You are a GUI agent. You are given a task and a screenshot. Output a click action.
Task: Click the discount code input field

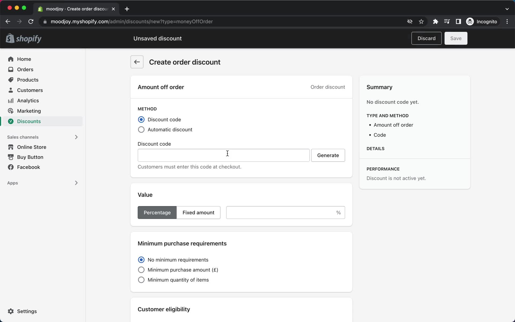point(224,155)
